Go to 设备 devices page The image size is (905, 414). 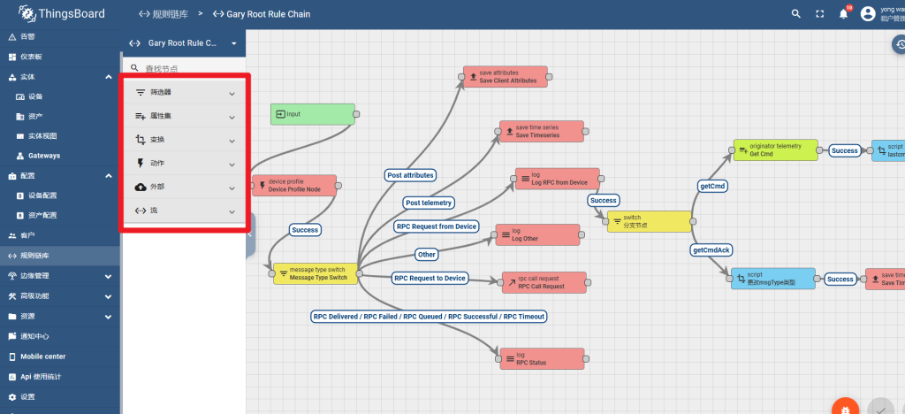click(61, 96)
